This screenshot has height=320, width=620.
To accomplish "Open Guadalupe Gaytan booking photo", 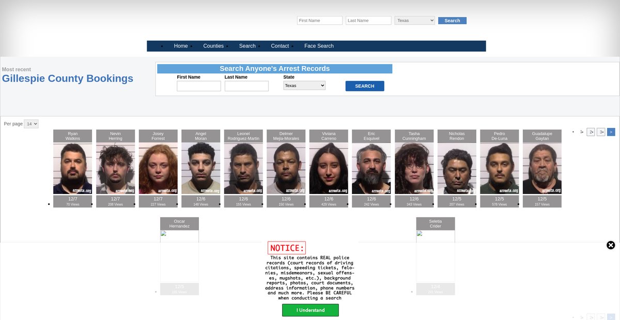I will tap(542, 169).
